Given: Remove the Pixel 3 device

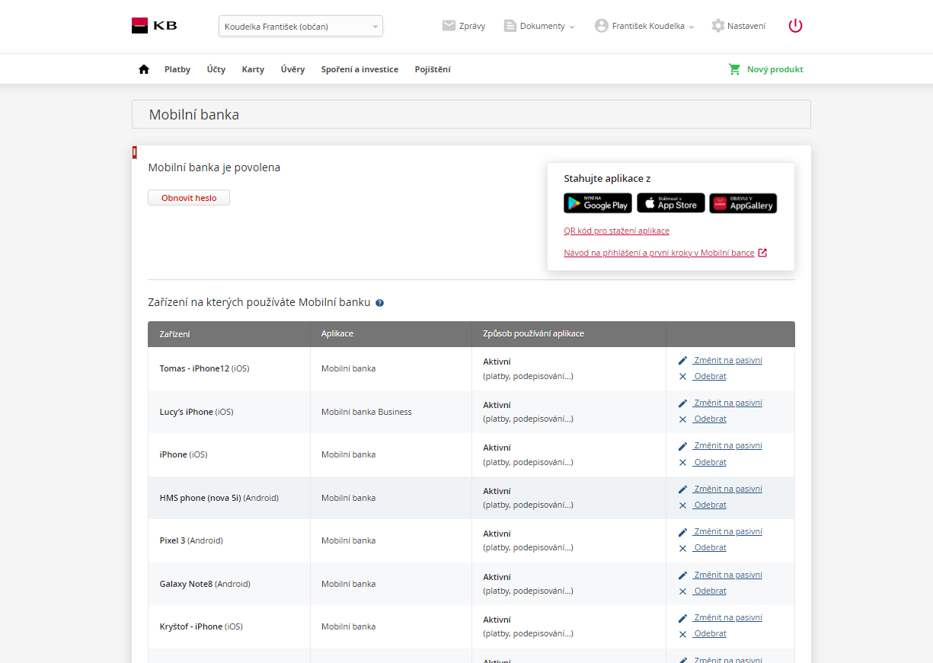Looking at the screenshot, I should click(x=710, y=548).
